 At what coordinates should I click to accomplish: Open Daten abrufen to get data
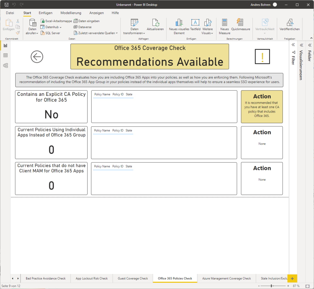click(32, 27)
